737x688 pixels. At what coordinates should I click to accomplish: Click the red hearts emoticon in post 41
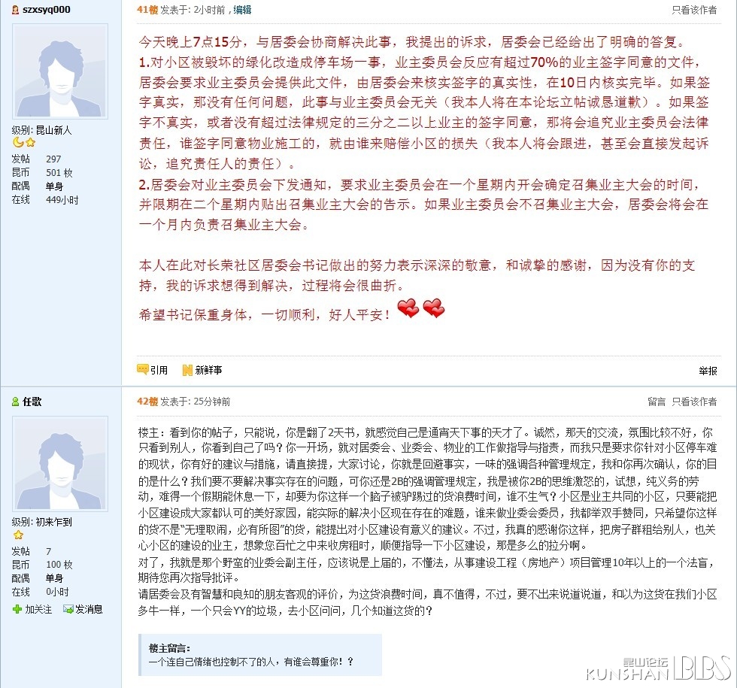[420, 308]
